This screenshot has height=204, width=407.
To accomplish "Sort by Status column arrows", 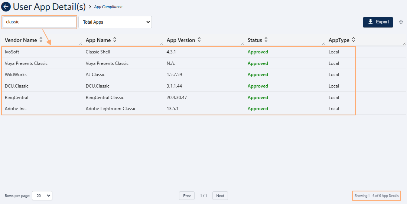I will click(266, 40).
